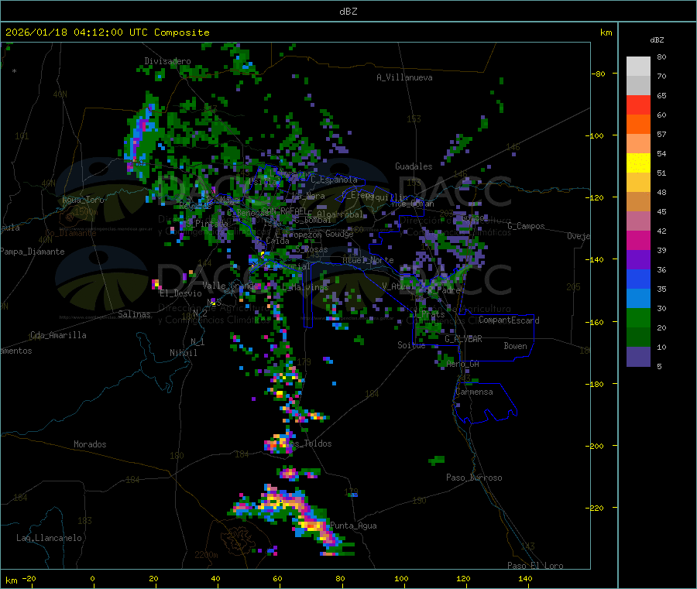Click the '140' tick on the horizontal km axis
Viewport: 697px width, 589px height.
click(525, 578)
